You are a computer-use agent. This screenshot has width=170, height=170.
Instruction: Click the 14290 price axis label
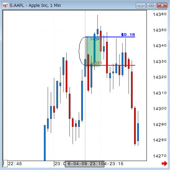click(x=160, y=124)
